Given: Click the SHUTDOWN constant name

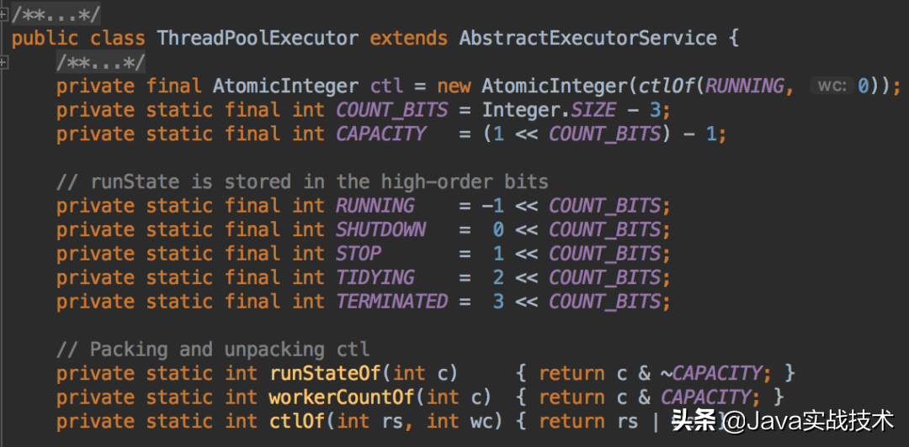Looking at the screenshot, I should [381, 230].
